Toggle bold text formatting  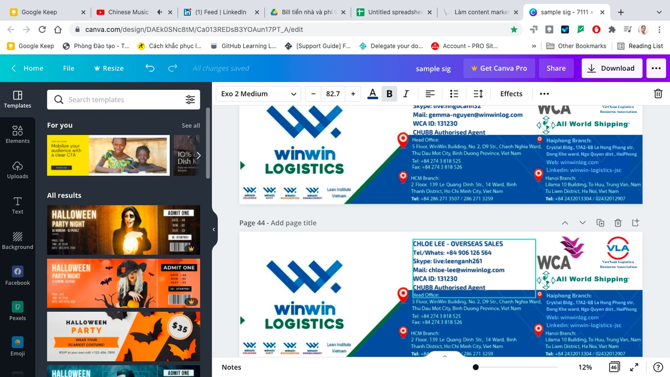(389, 94)
